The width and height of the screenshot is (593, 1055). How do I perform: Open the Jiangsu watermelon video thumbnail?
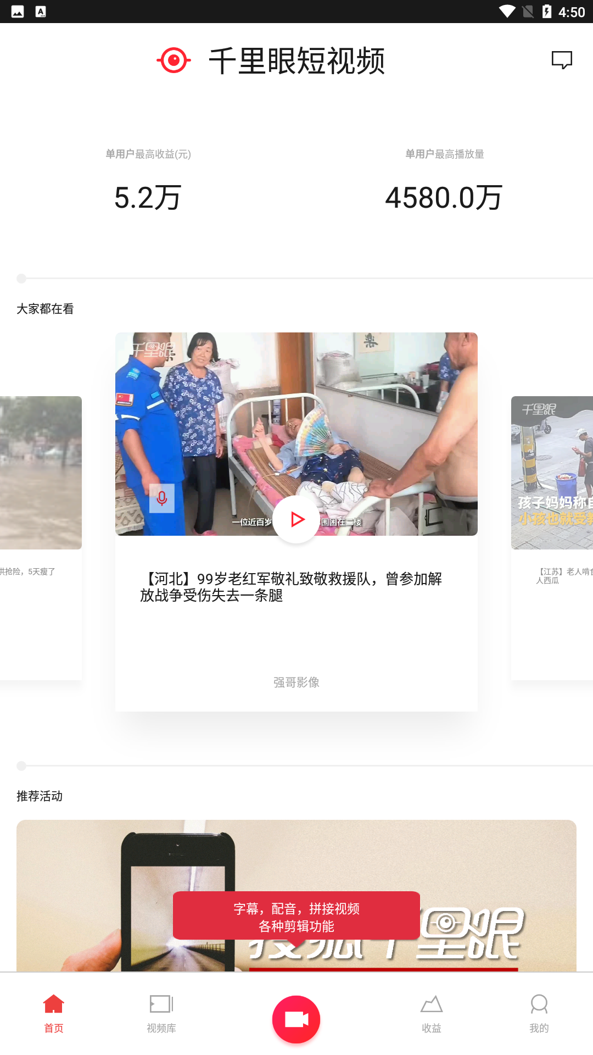tap(552, 473)
